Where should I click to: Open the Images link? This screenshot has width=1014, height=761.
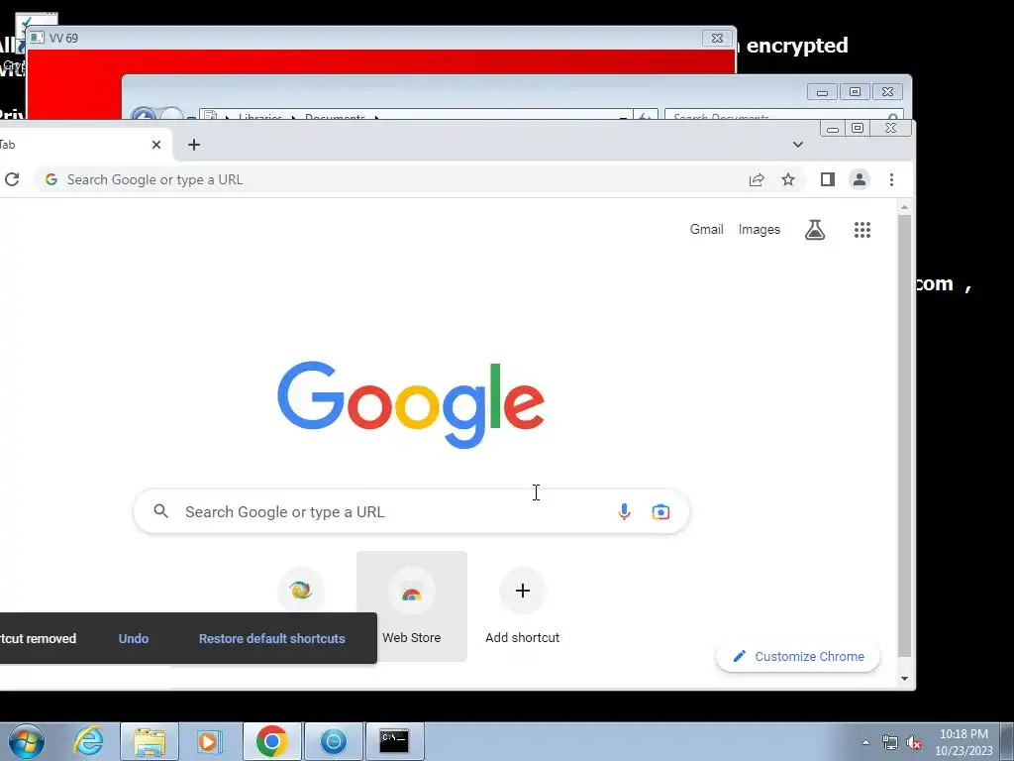click(x=760, y=229)
